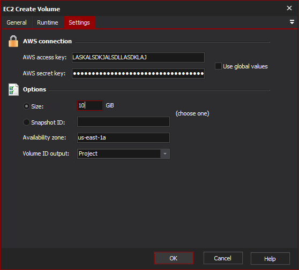The image size is (299, 270).
Task: Select the Size radio button
Action: (26, 106)
